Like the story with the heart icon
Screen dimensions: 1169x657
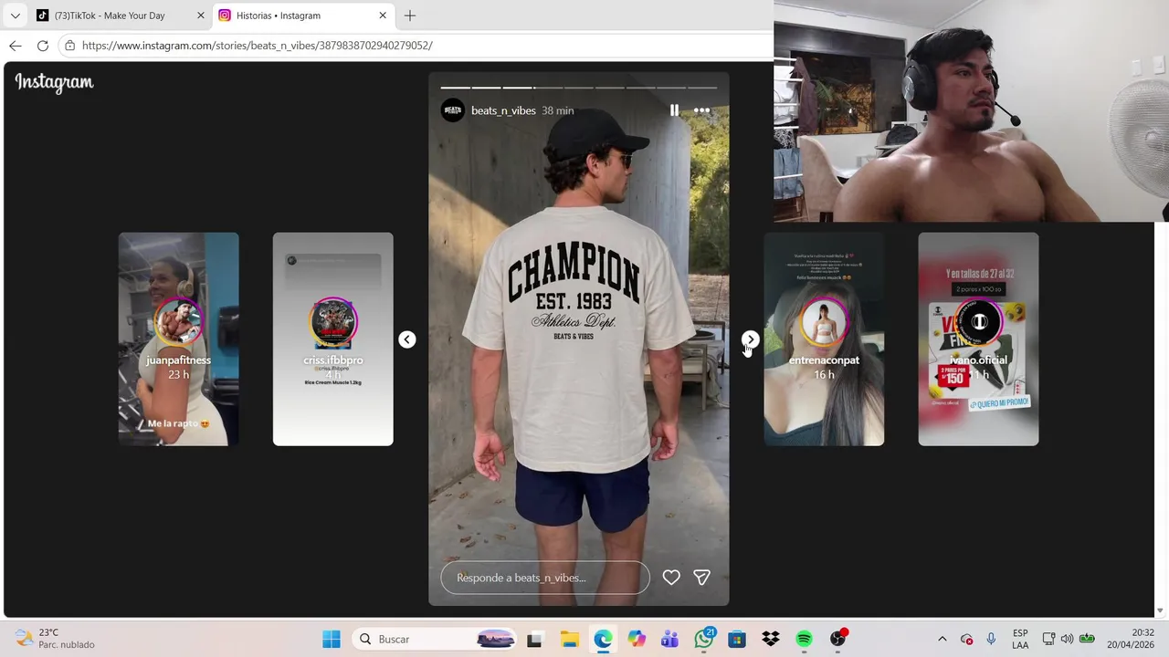pyautogui.click(x=671, y=578)
